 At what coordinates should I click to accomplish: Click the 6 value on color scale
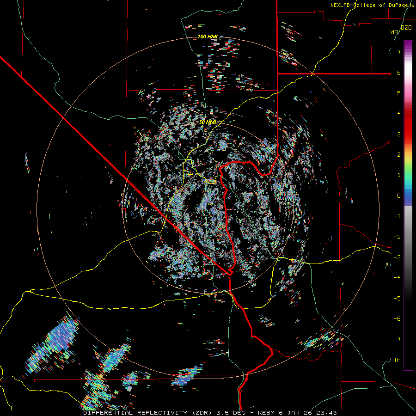tap(399, 73)
